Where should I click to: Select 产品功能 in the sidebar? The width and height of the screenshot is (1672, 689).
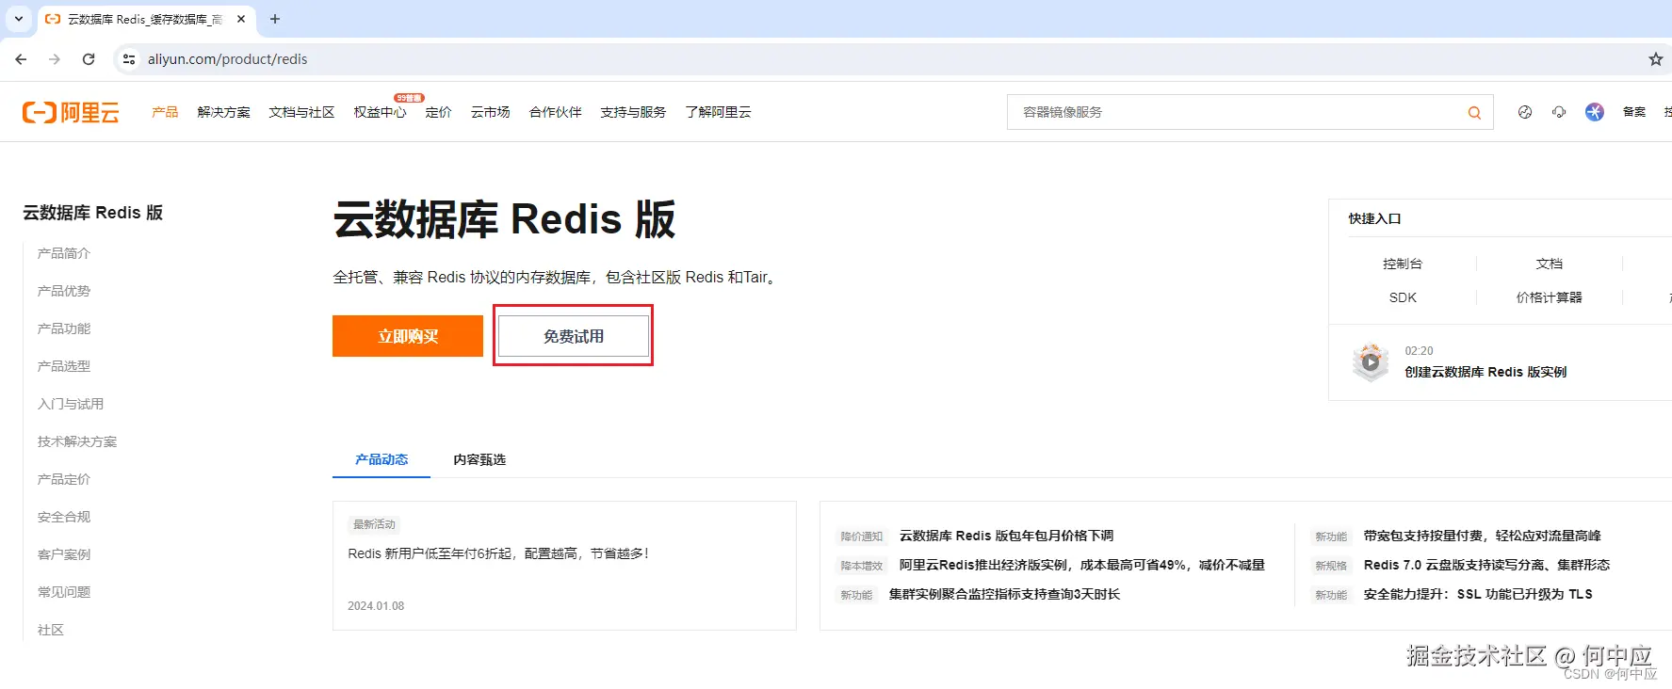pos(64,328)
